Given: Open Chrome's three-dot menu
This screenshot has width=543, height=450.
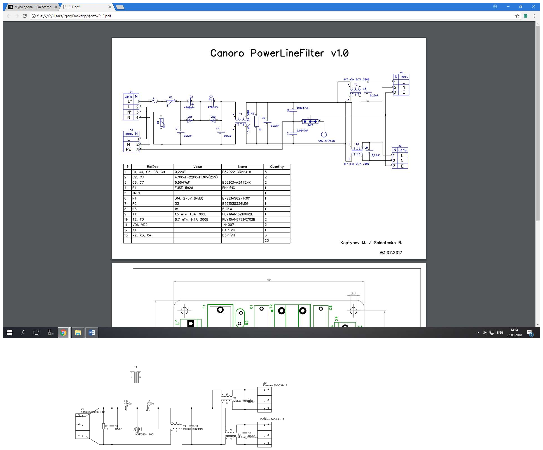Looking at the screenshot, I should [534, 16].
